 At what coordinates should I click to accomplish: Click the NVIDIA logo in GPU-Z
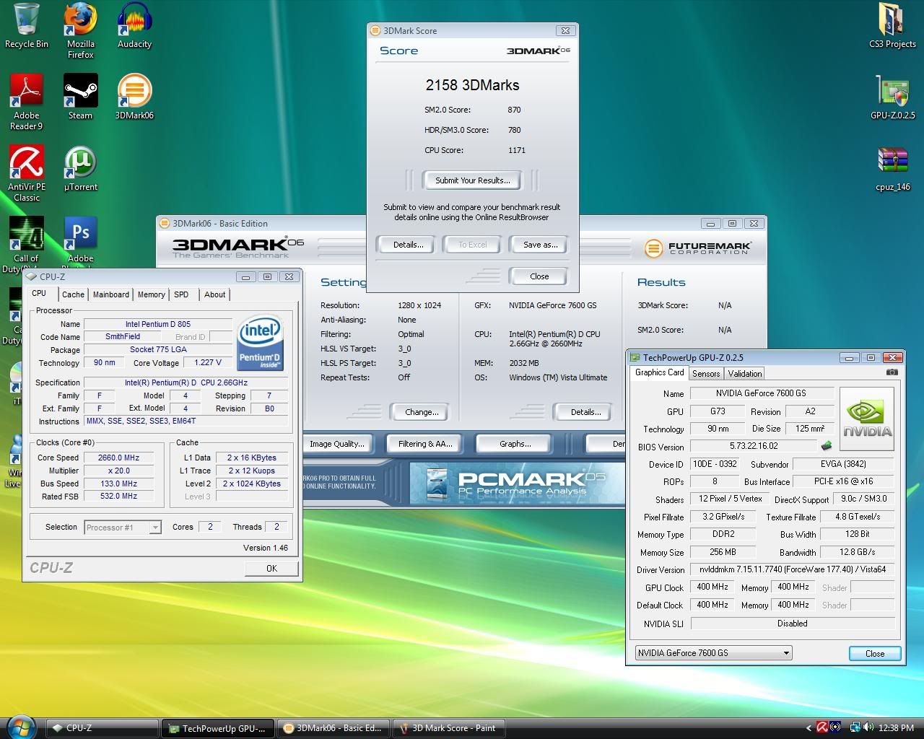[867, 419]
